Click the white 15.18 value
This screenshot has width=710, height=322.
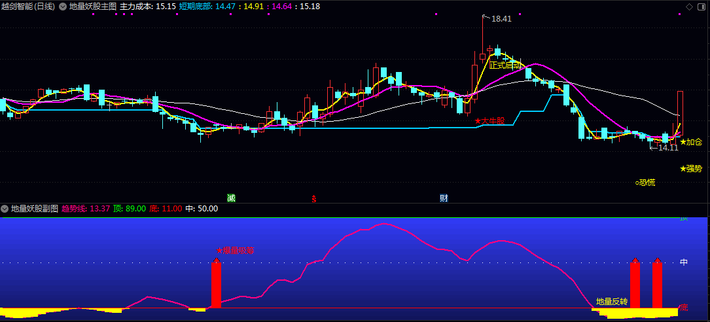coord(310,7)
